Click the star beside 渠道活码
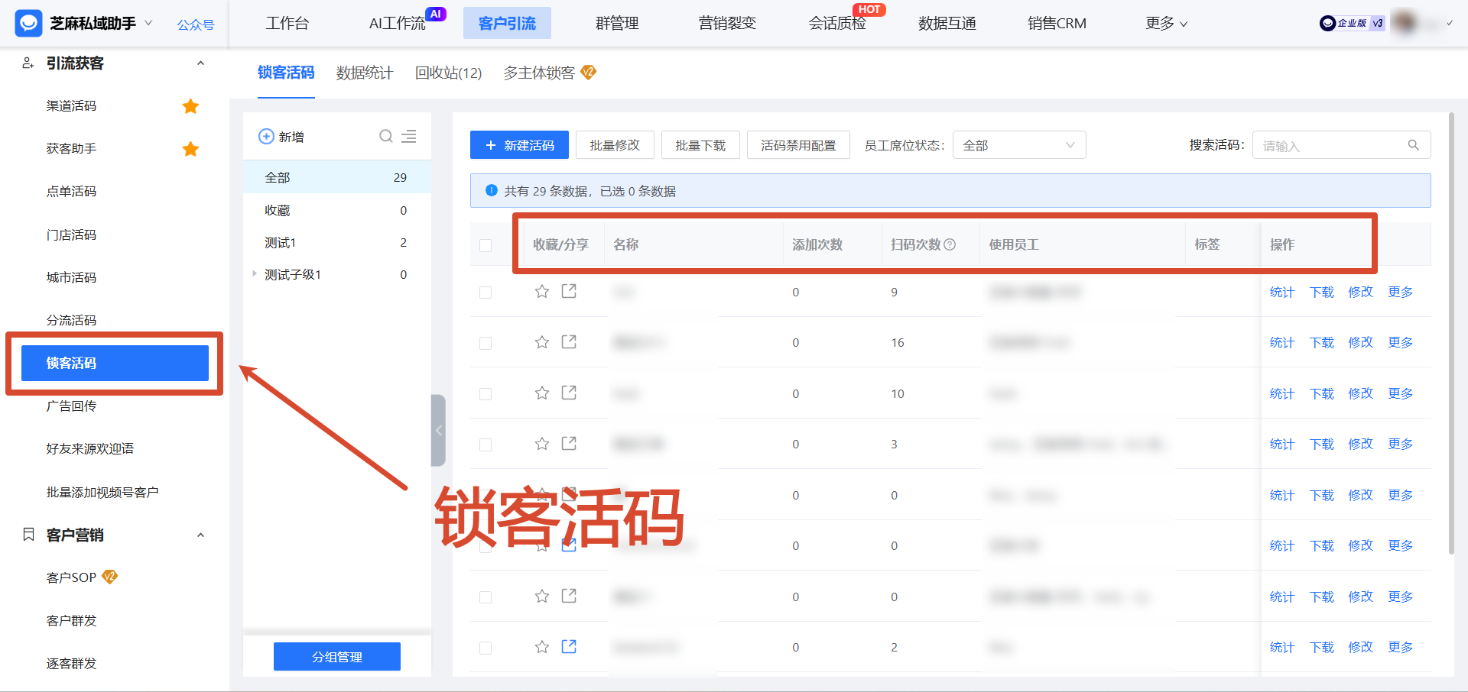 (190, 106)
